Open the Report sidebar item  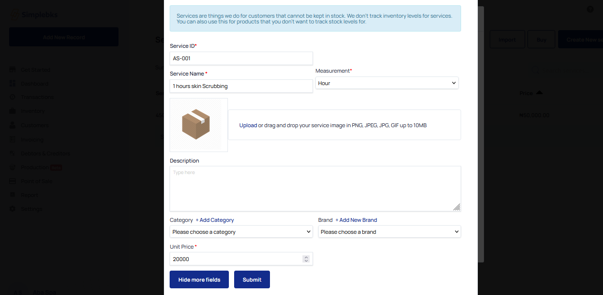coord(29,195)
